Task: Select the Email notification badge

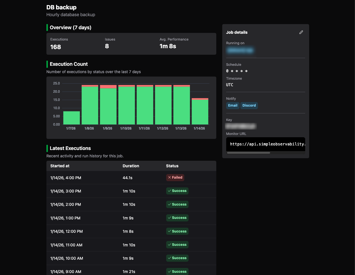Action: pyautogui.click(x=233, y=105)
